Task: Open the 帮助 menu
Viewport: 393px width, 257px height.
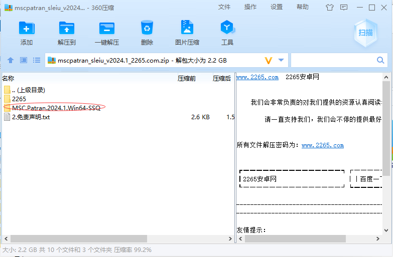Action: [x=303, y=7]
